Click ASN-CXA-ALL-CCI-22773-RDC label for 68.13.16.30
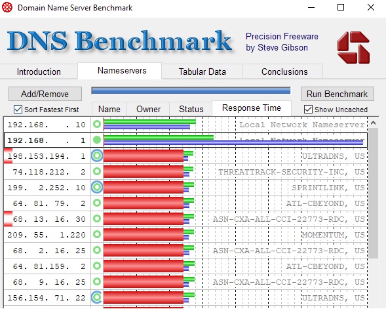386x309 pixels. point(289,219)
